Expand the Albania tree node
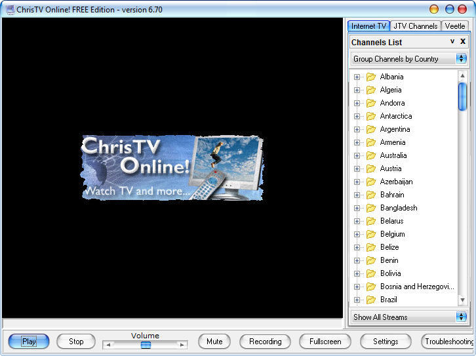476x356 pixels. pos(357,77)
